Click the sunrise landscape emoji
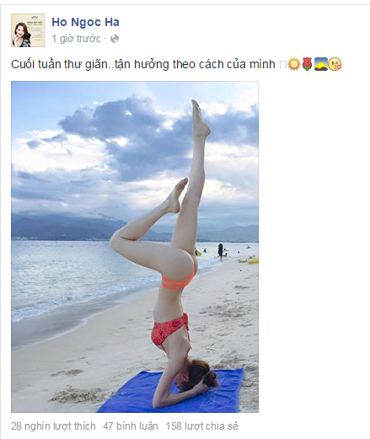 point(321,64)
